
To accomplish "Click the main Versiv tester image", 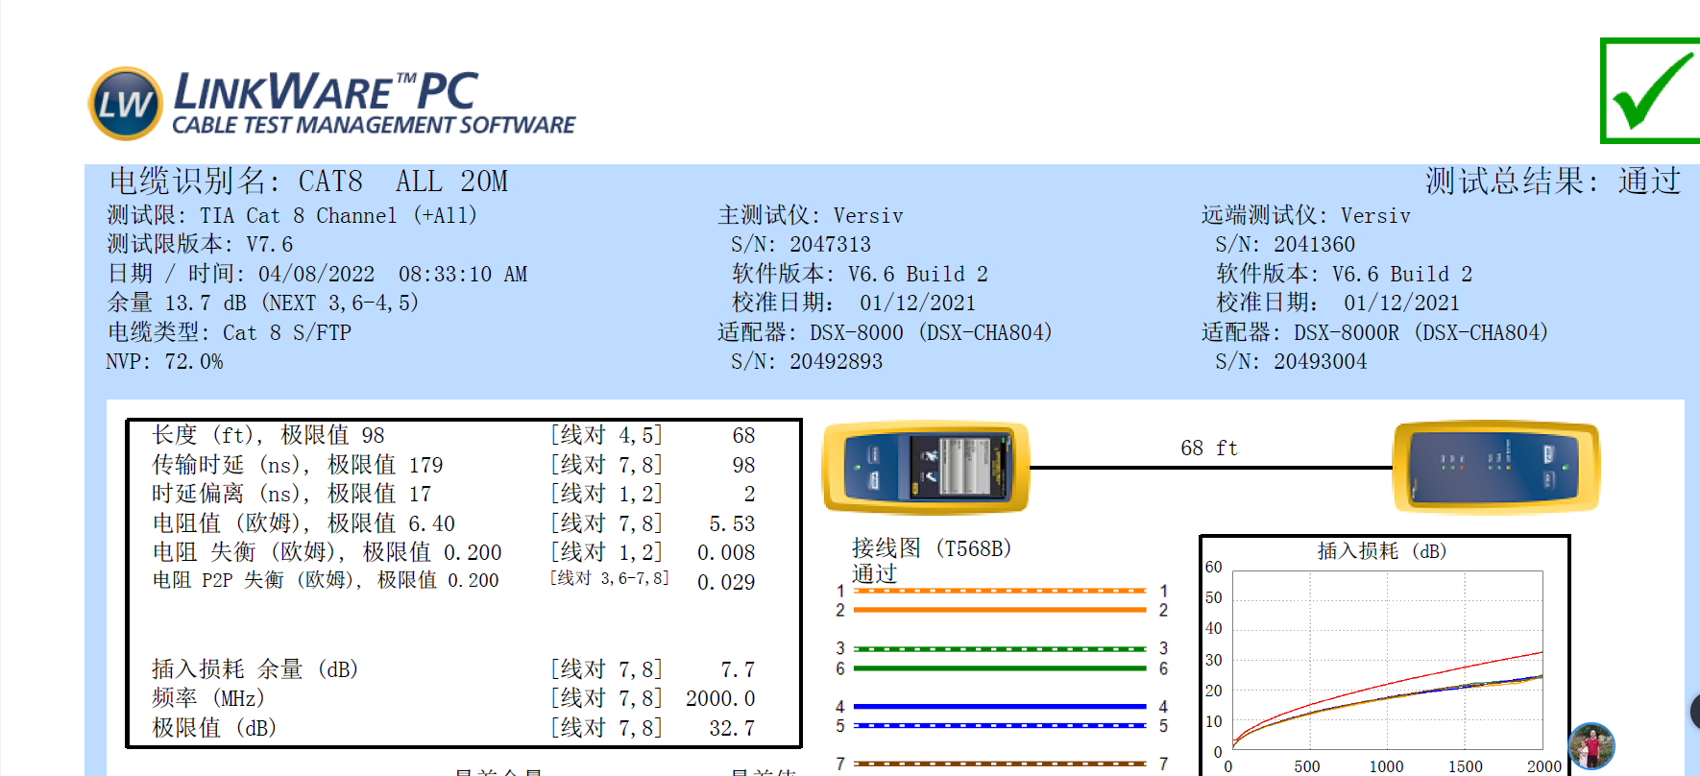I will pos(926,468).
